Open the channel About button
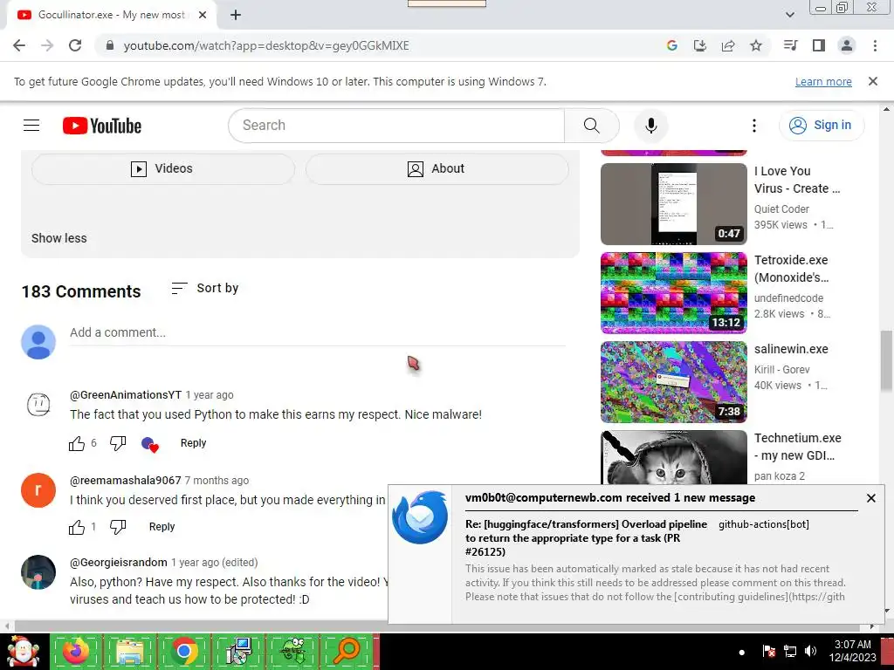 437,168
